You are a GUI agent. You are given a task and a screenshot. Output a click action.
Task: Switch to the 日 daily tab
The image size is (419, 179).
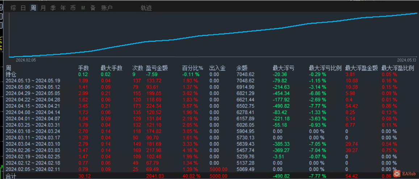coord(23,8)
